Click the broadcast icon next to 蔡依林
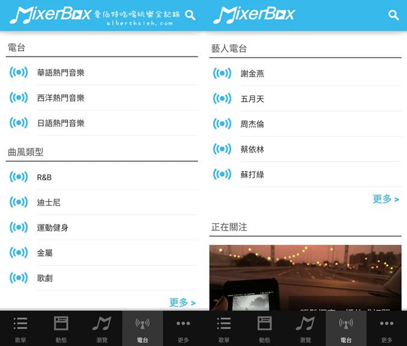 click(x=222, y=149)
